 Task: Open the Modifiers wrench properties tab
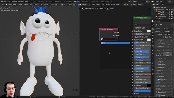tap(153, 53)
